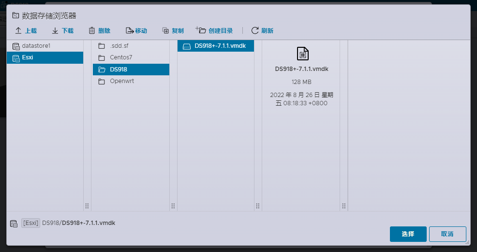
Task: Click the first column resize handle
Action: (x=87, y=206)
